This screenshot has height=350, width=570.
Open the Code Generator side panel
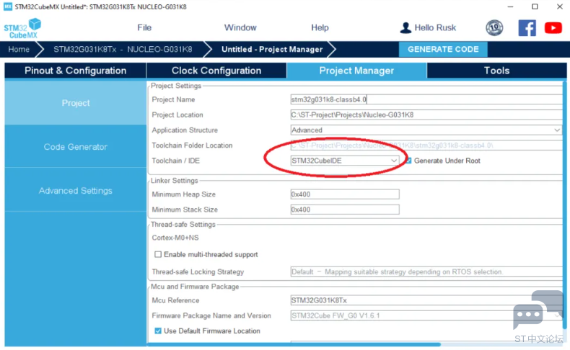click(x=75, y=146)
